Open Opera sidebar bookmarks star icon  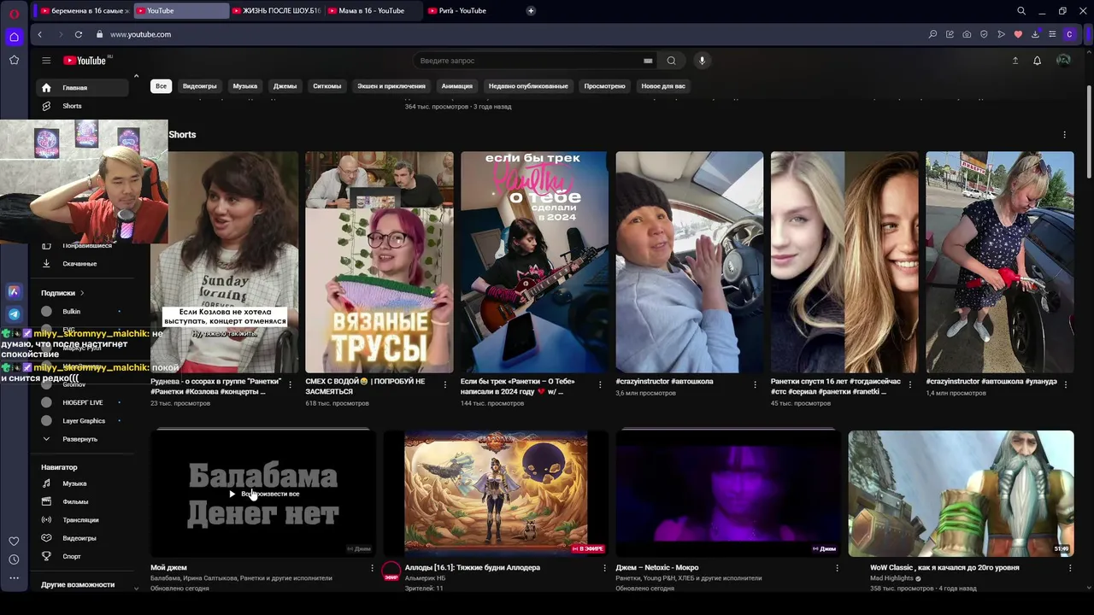click(x=14, y=60)
